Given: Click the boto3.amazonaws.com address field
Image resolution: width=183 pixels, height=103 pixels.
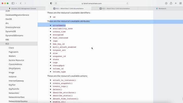Looking at the screenshot, I should [91, 3].
